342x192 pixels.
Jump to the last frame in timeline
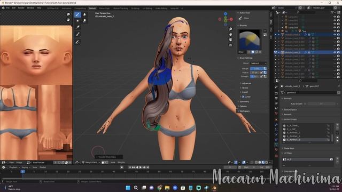click(x=148, y=167)
